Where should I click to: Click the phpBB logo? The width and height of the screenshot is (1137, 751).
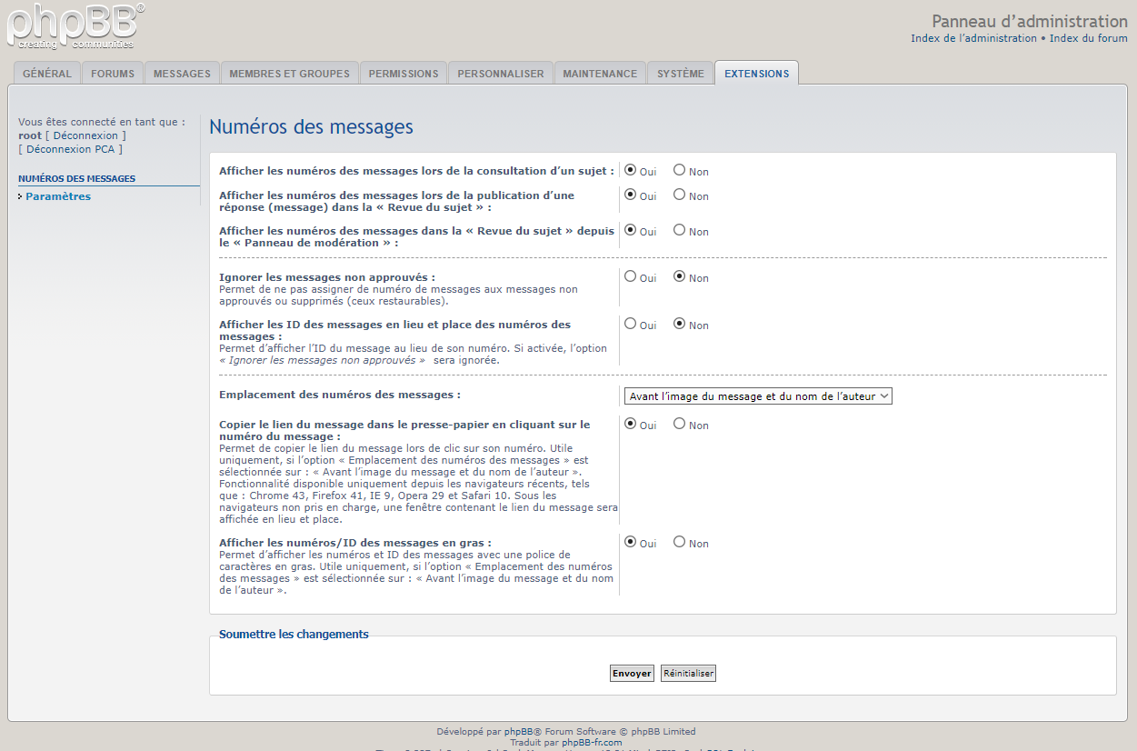[75, 25]
